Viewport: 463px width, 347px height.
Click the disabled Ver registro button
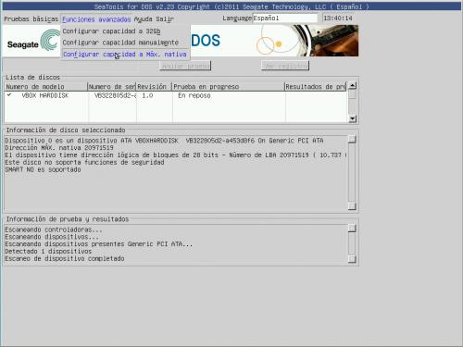click(285, 66)
